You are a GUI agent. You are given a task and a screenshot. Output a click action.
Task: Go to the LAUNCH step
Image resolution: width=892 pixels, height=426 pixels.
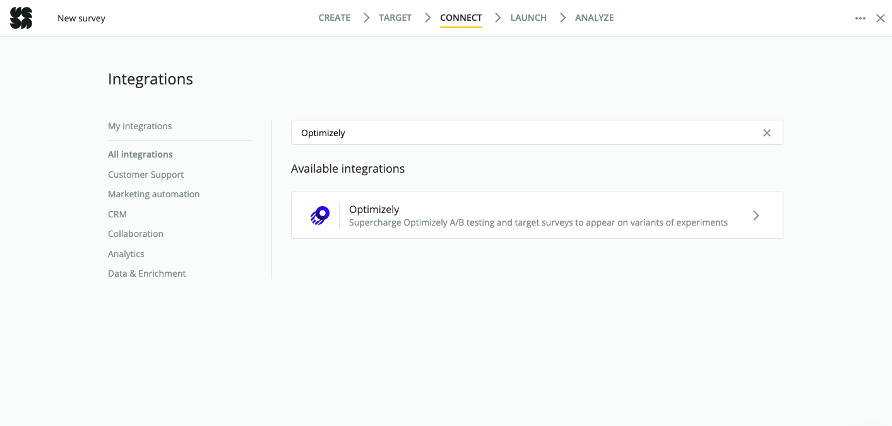pos(528,18)
